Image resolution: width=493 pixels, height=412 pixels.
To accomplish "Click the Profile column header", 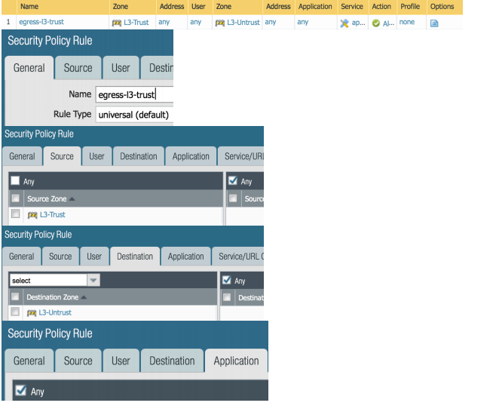I will tap(410, 7).
